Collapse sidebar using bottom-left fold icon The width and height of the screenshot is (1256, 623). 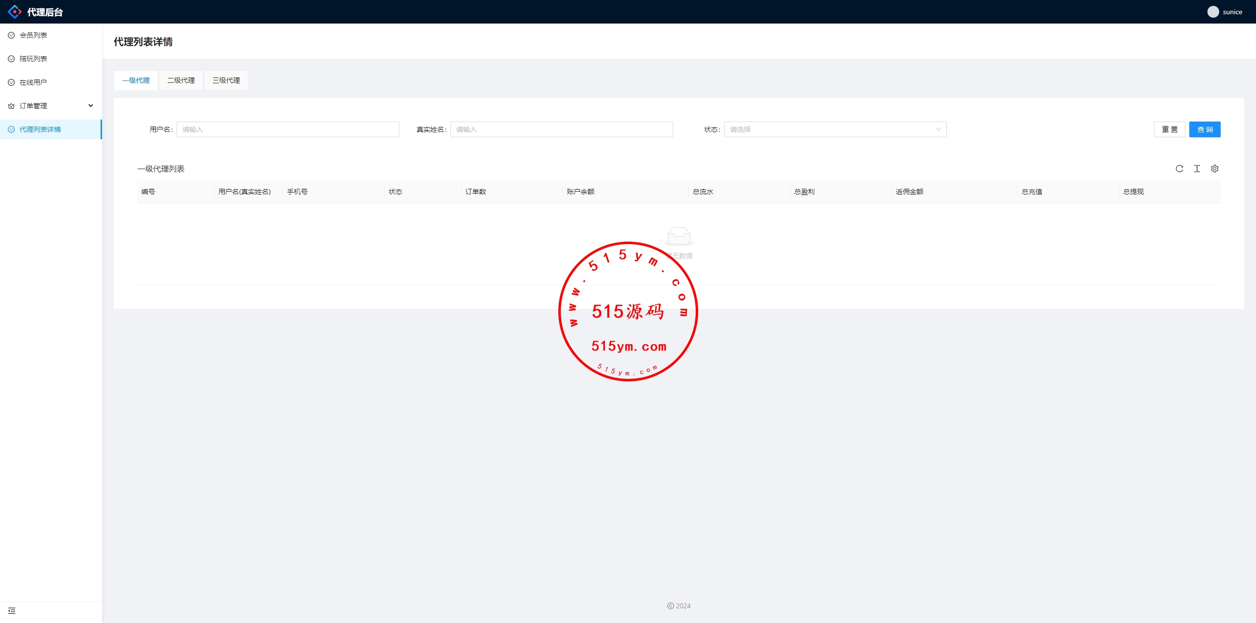[12, 611]
